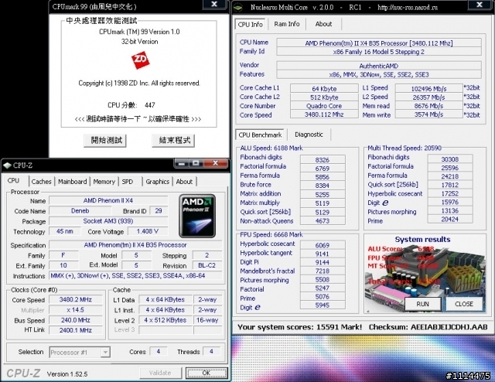
Task: Click the 開始測試 start test button
Action: [x=107, y=141]
